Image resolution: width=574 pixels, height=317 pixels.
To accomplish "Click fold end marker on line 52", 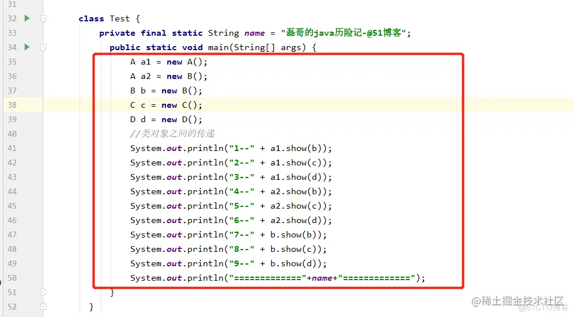I will pos(43,306).
